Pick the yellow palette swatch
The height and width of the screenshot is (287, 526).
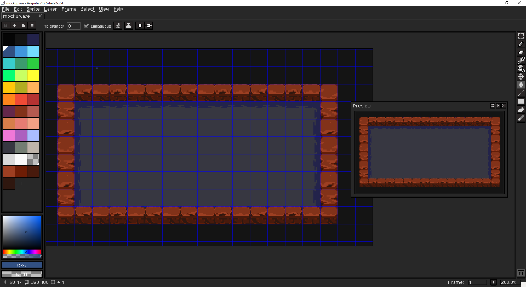[x=33, y=75]
